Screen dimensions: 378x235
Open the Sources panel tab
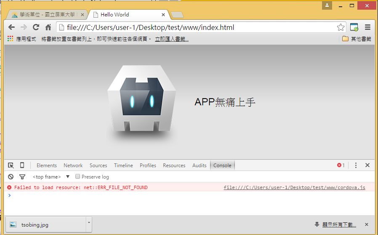point(98,166)
